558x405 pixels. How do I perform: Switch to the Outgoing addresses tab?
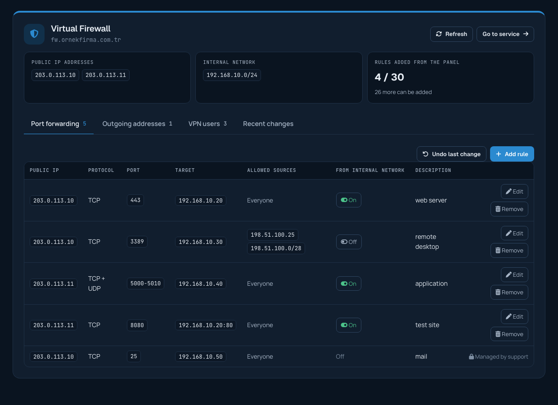(x=137, y=124)
